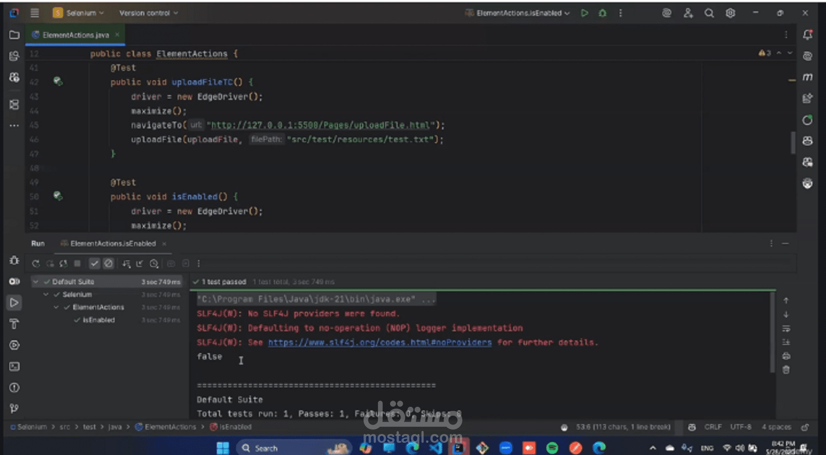The width and height of the screenshot is (826, 455).
Task: Start Debug with the green bug icon
Action: (603, 13)
